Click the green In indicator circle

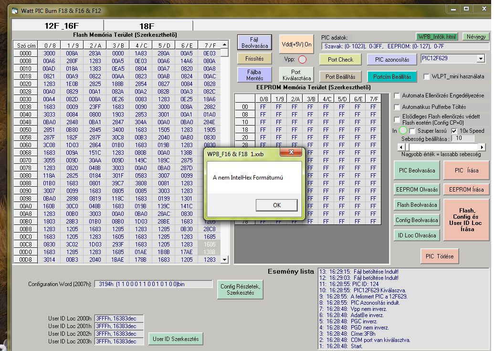click(x=403, y=130)
